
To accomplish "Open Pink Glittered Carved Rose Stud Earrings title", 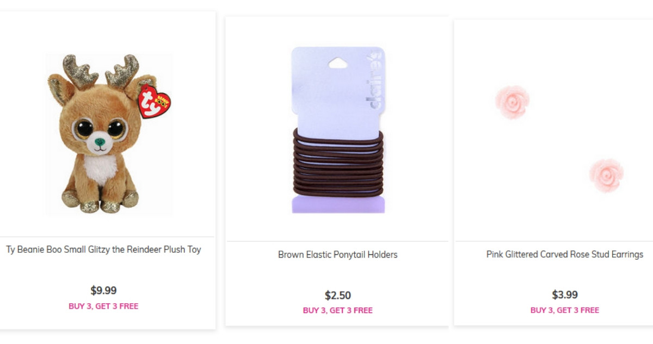I will (x=565, y=254).
